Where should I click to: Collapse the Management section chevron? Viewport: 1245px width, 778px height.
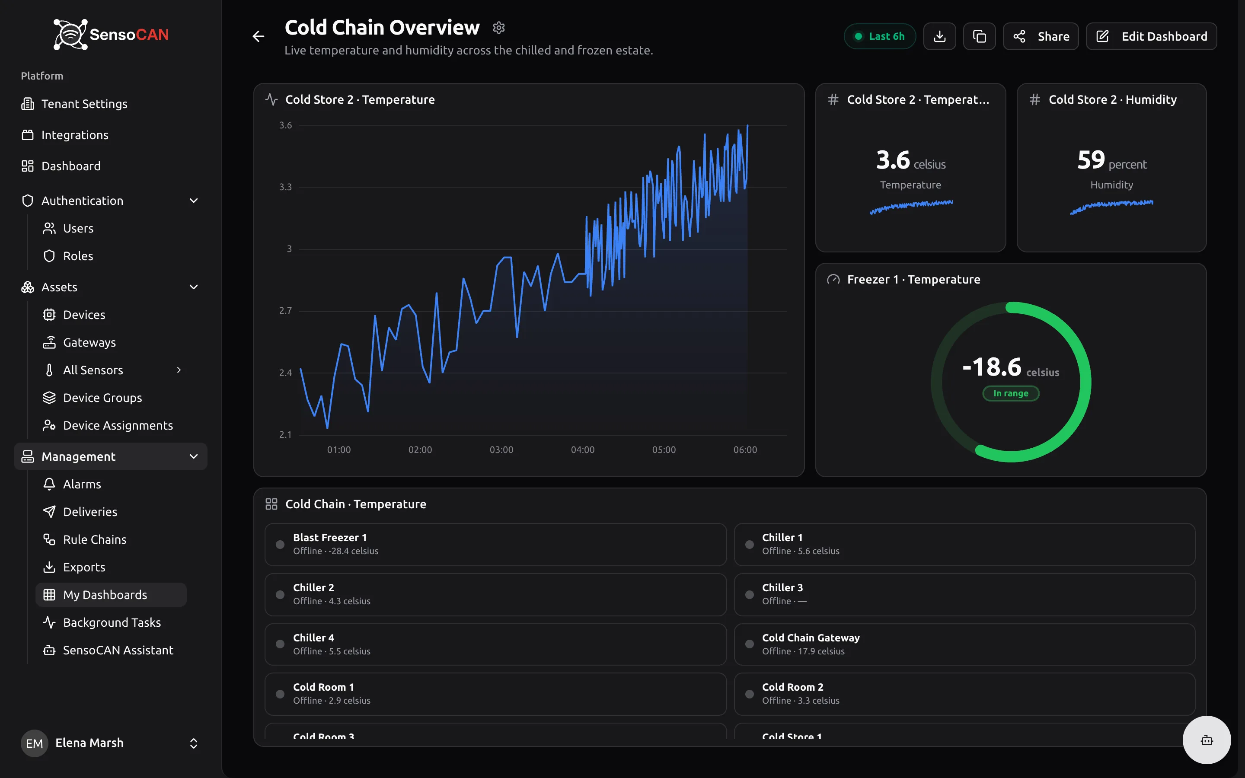tap(194, 456)
